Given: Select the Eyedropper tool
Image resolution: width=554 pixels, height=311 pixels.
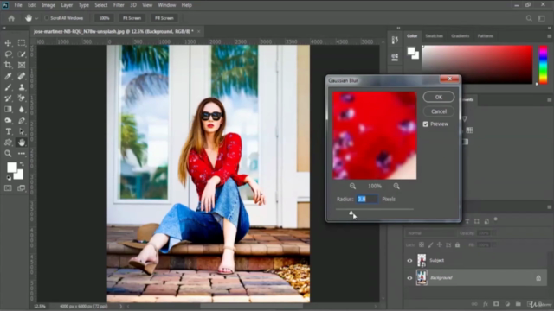Looking at the screenshot, I should (8, 76).
